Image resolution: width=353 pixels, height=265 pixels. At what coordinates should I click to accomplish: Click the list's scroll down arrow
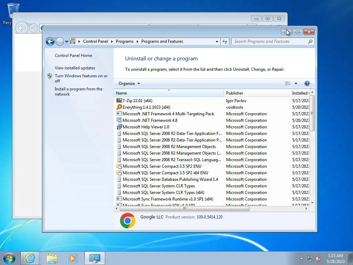312,203
